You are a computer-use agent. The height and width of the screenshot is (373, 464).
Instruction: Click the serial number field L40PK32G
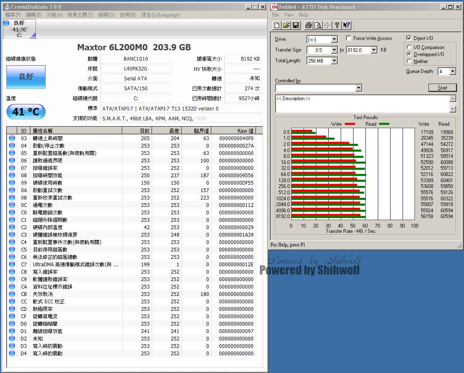coord(136,69)
